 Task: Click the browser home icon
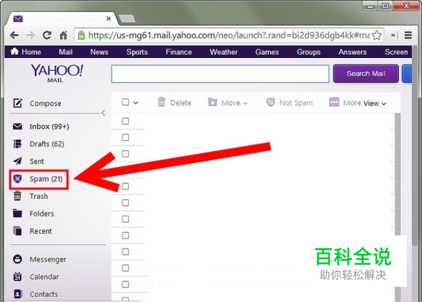63,35
